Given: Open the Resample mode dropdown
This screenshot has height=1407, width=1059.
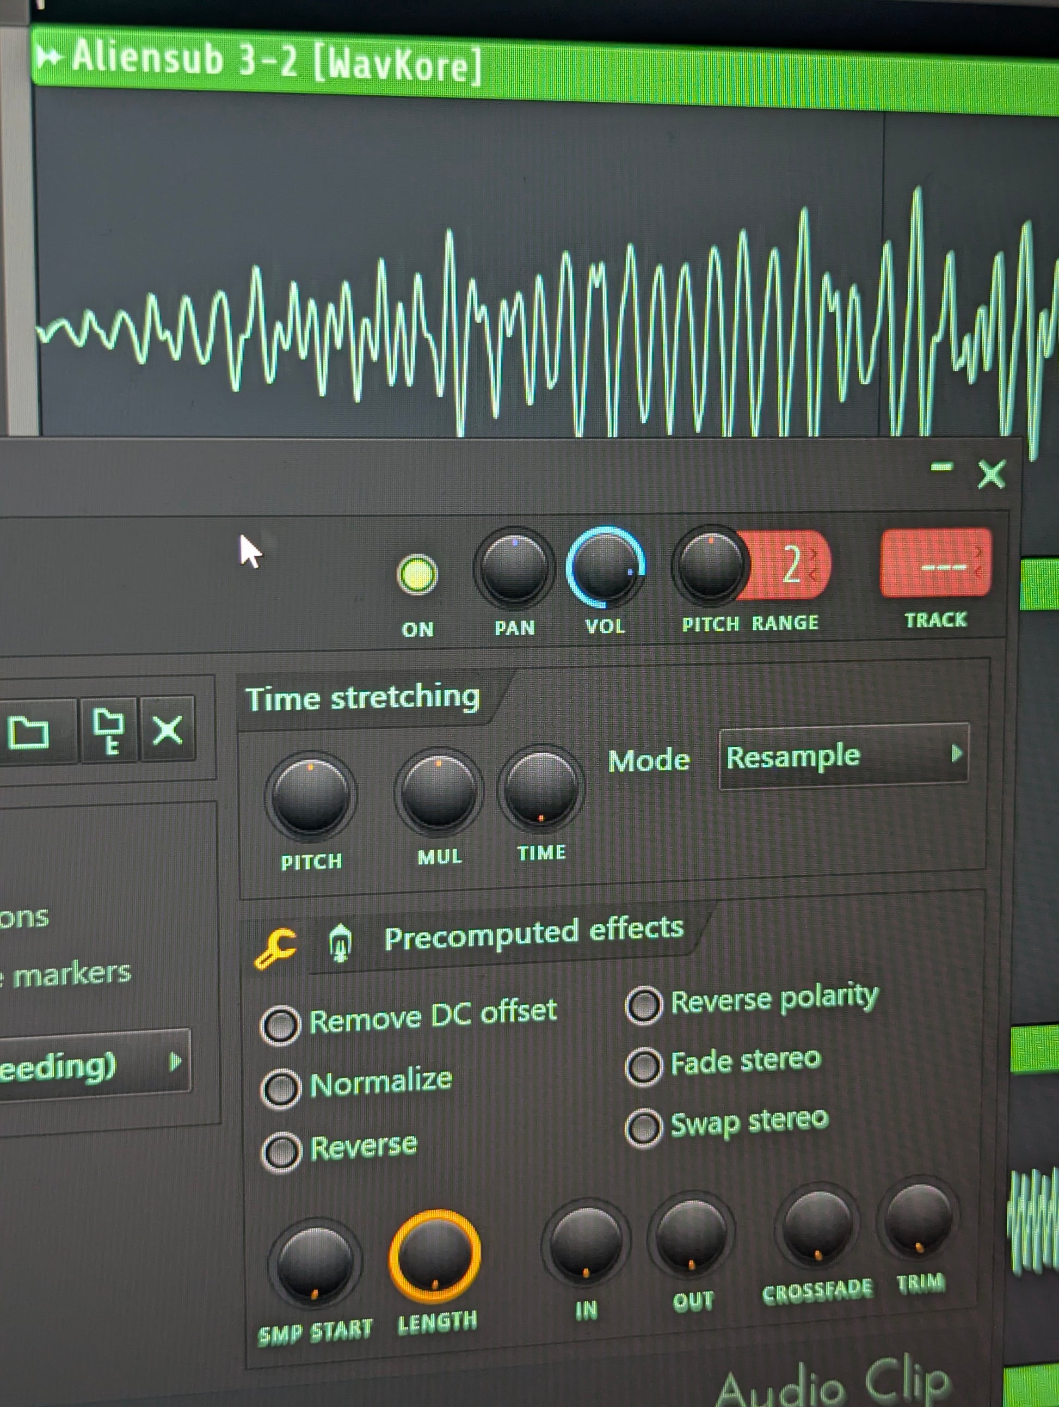Looking at the screenshot, I should point(843,757).
